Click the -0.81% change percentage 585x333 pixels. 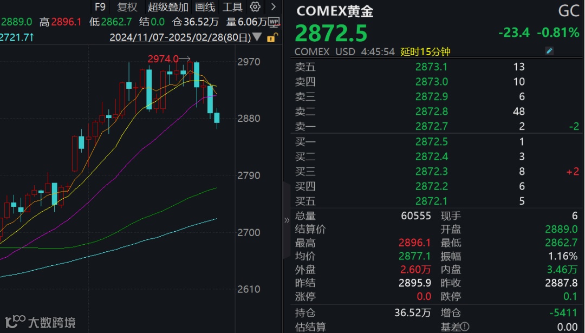click(x=558, y=33)
